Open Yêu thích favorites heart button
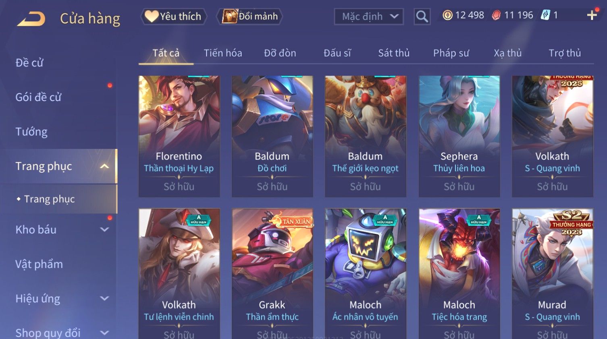The height and width of the screenshot is (339, 607). 173,17
